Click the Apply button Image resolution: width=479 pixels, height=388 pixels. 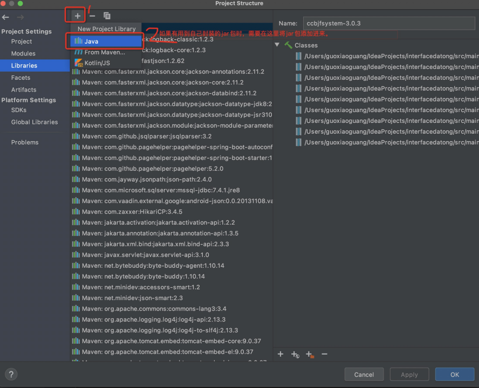(x=409, y=374)
